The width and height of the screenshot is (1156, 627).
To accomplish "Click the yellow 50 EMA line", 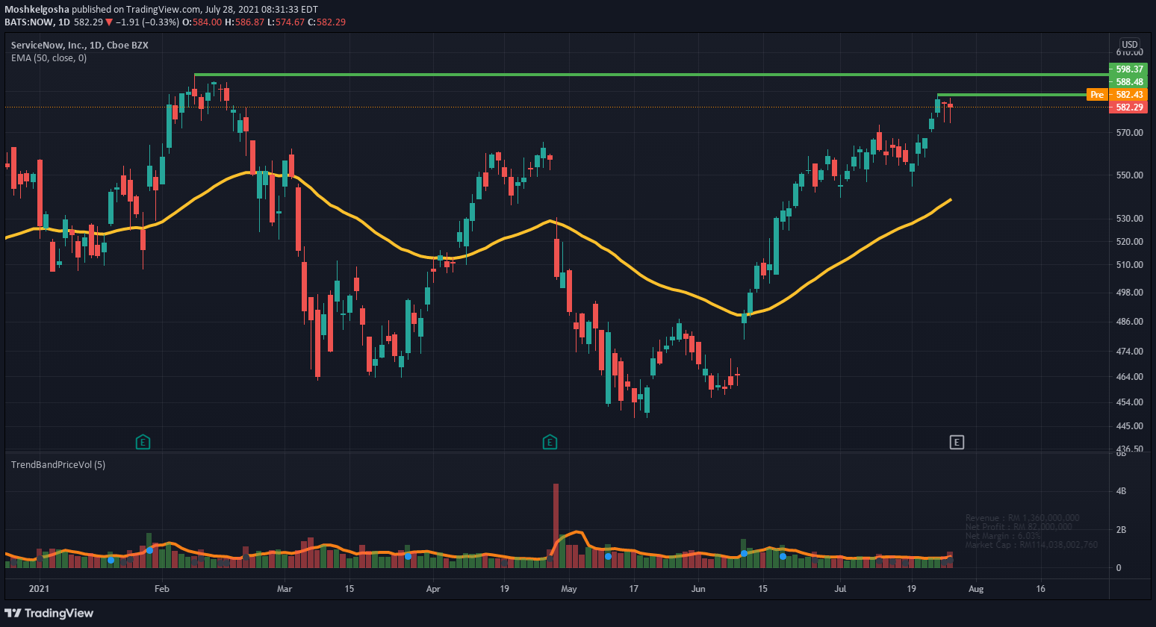I will tap(478, 251).
